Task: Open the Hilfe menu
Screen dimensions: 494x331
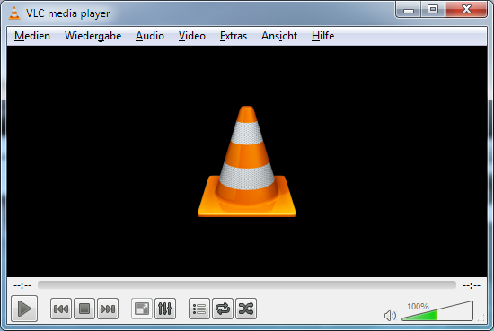Action: point(323,36)
